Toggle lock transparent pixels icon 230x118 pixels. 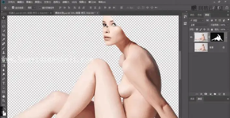197,29
